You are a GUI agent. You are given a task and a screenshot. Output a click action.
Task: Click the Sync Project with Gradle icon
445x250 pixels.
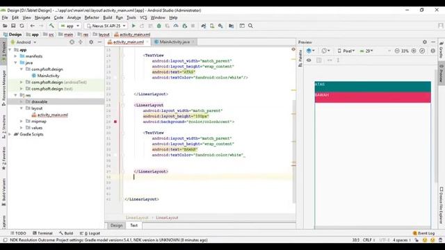click(204, 26)
